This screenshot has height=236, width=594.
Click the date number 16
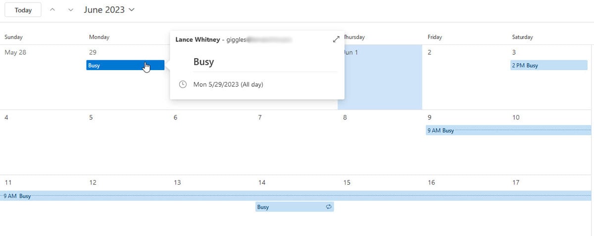click(431, 183)
